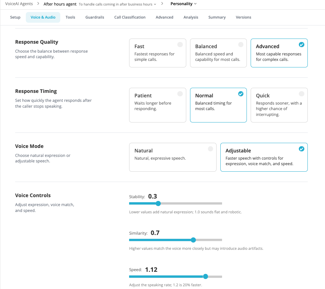Click the Speed slider handle
Image resolution: width=325 pixels, height=289 pixels.
(x=206, y=276)
